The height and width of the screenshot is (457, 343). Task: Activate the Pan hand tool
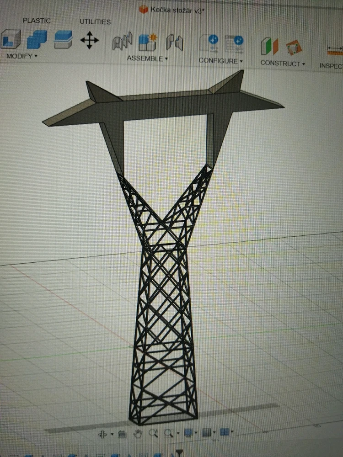coord(138,433)
